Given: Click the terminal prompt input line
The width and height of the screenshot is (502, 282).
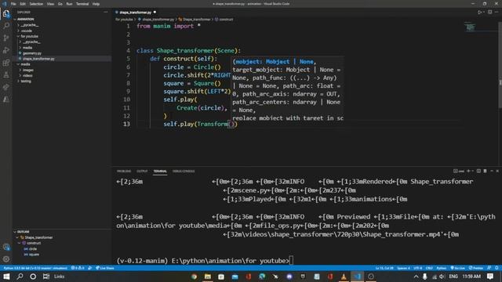Looking at the screenshot, I should pyautogui.click(x=205, y=261).
